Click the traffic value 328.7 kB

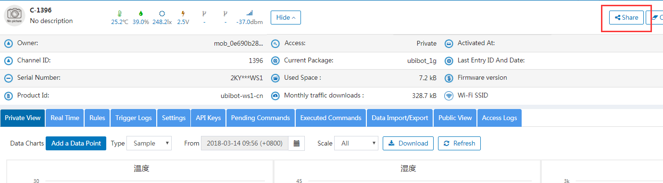click(x=425, y=96)
